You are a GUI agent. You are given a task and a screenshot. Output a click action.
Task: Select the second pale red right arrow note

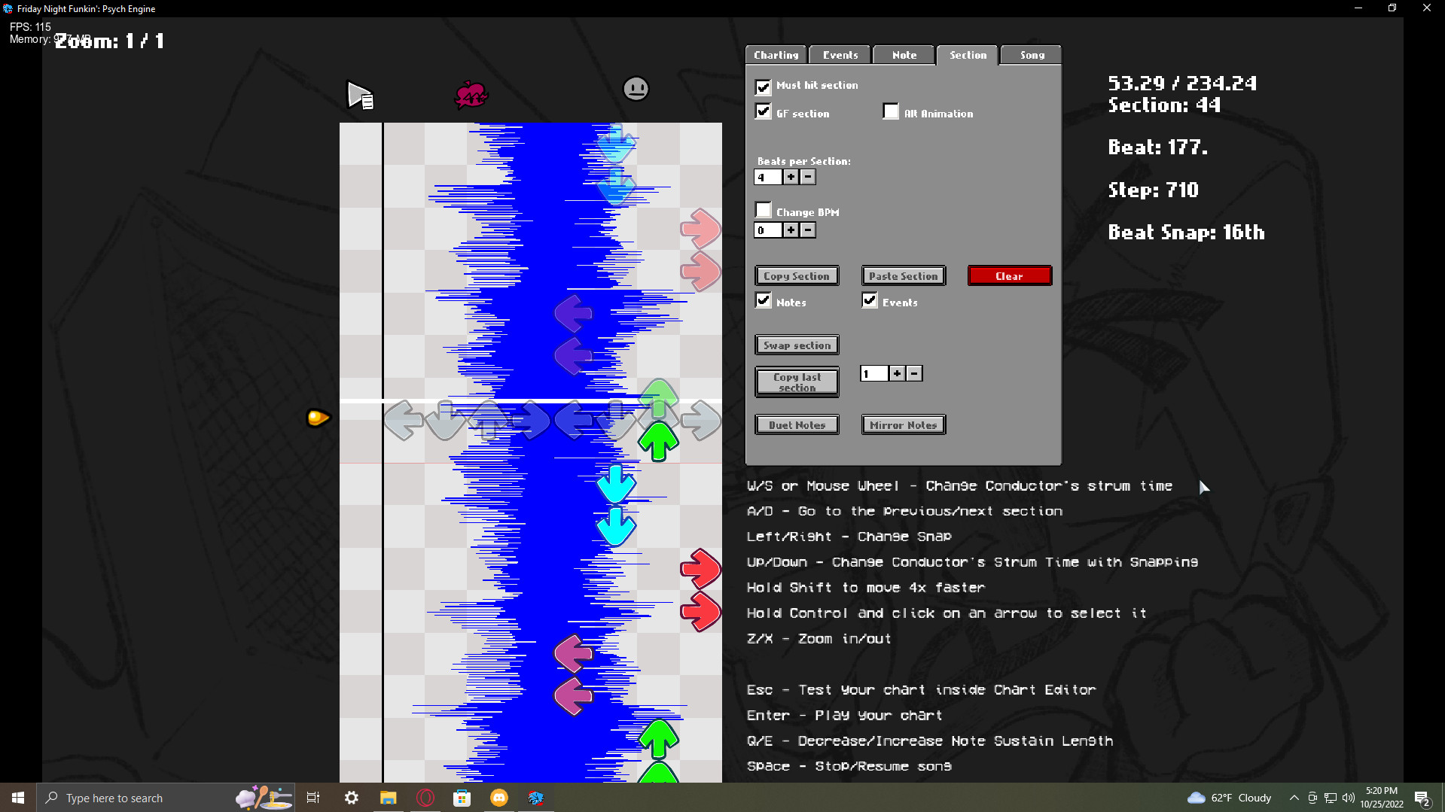click(x=700, y=271)
